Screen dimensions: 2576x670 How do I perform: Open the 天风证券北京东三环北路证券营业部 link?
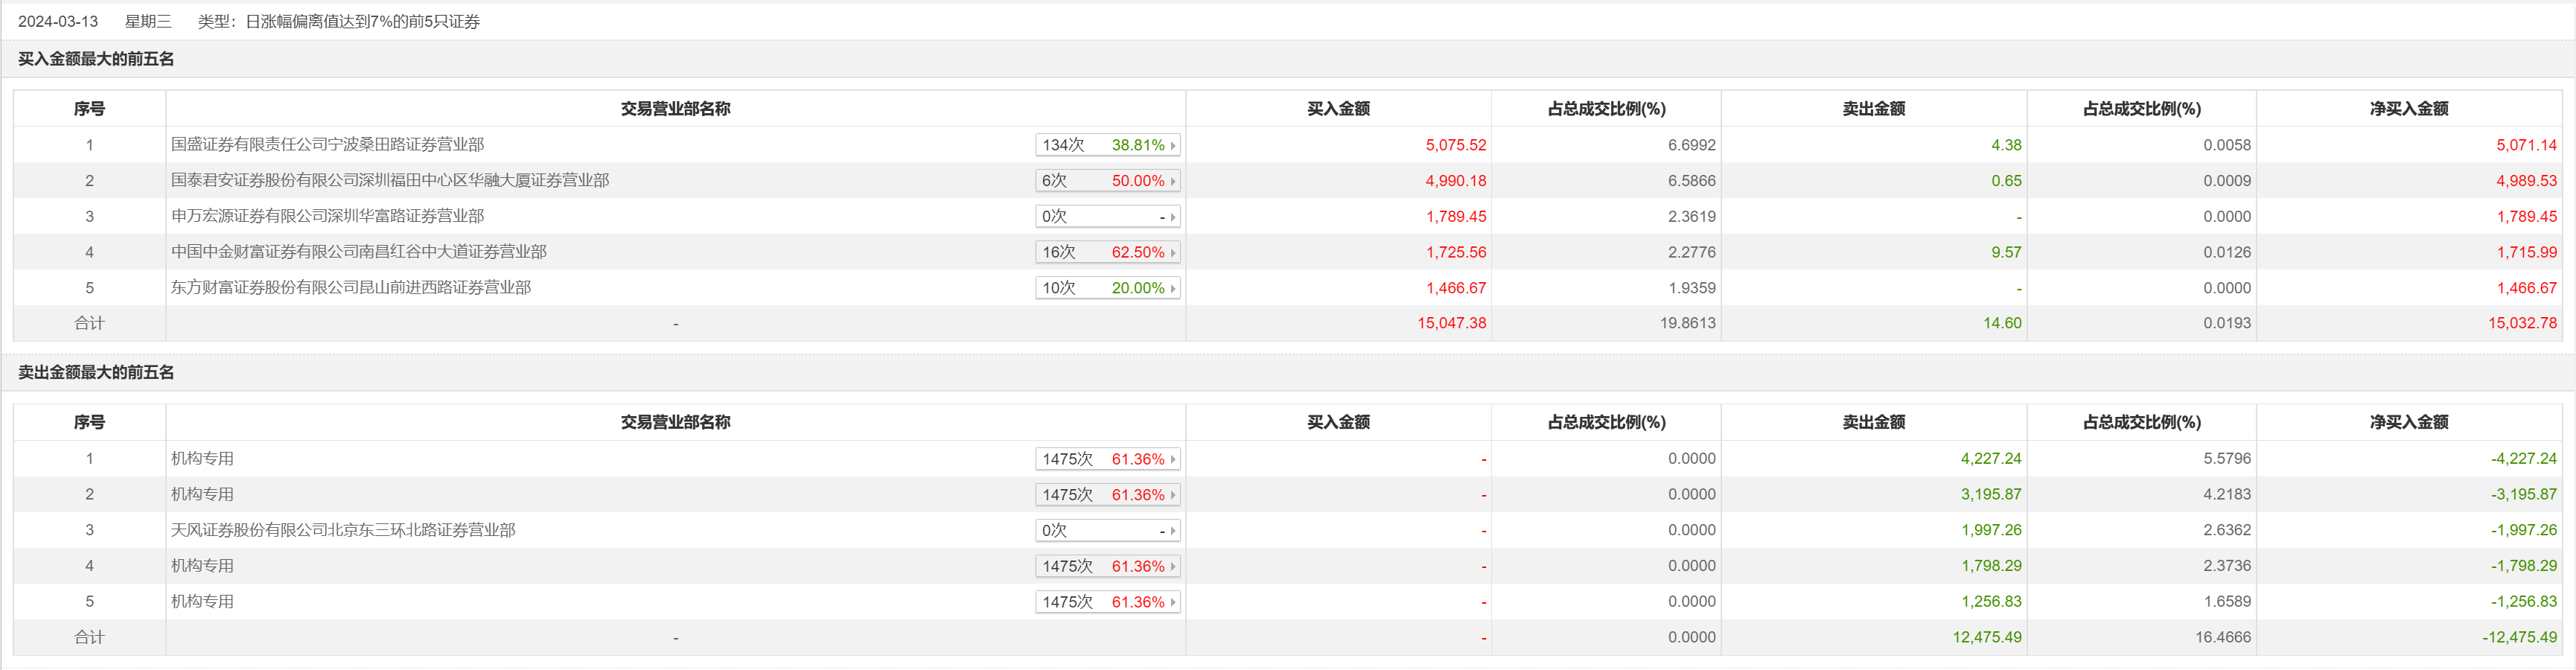[343, 530]
